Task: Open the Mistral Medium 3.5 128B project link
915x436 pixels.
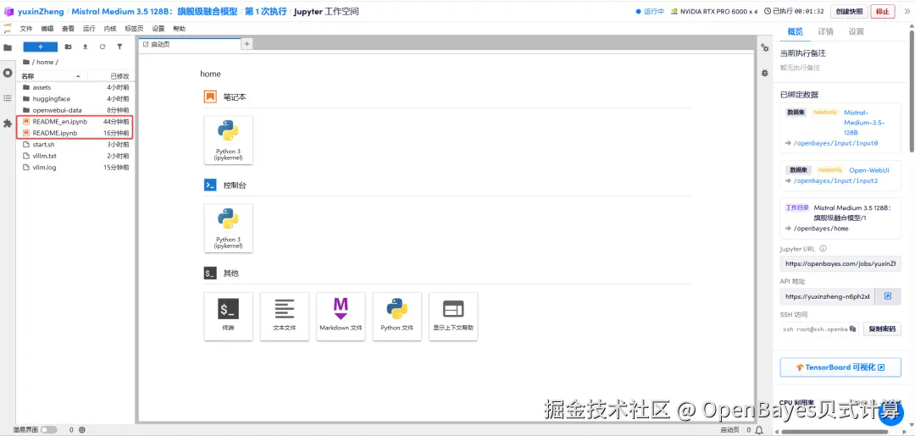Action: (155, 11)
